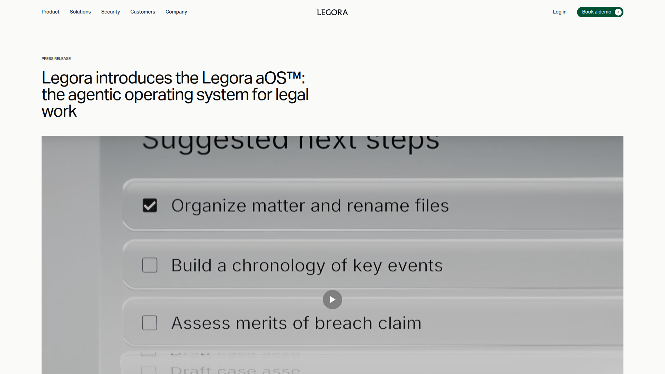Click the PRESS RELEASE label
The height and width of the screenshot is (374, 665).
coord(56,59)
